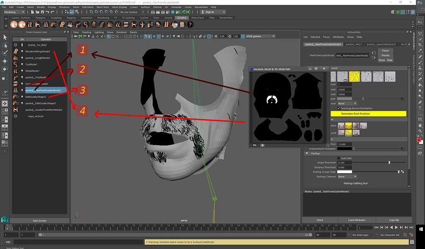
Task: Click the CurlNode1 operator icon
Action: 16,64
